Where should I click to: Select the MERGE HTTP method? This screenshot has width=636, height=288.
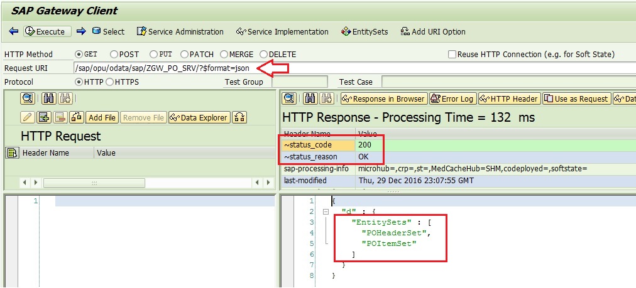click(x=224, y=55)
